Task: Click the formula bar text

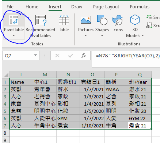Action: point(127,56)
